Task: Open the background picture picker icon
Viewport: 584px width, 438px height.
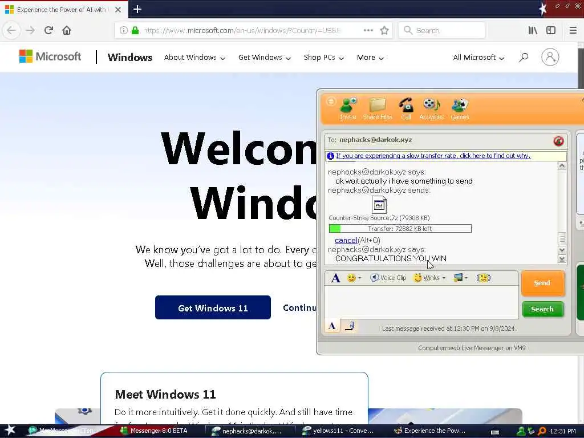Action: click(x=458, y=278)
